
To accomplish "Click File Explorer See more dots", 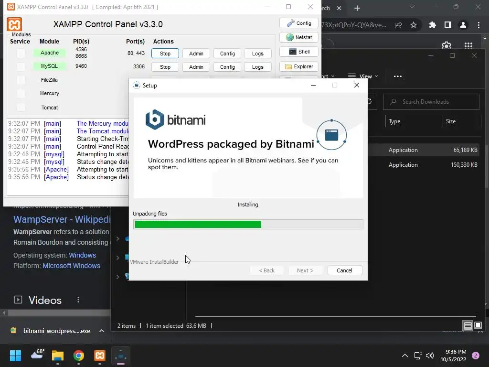I will 398,76.
